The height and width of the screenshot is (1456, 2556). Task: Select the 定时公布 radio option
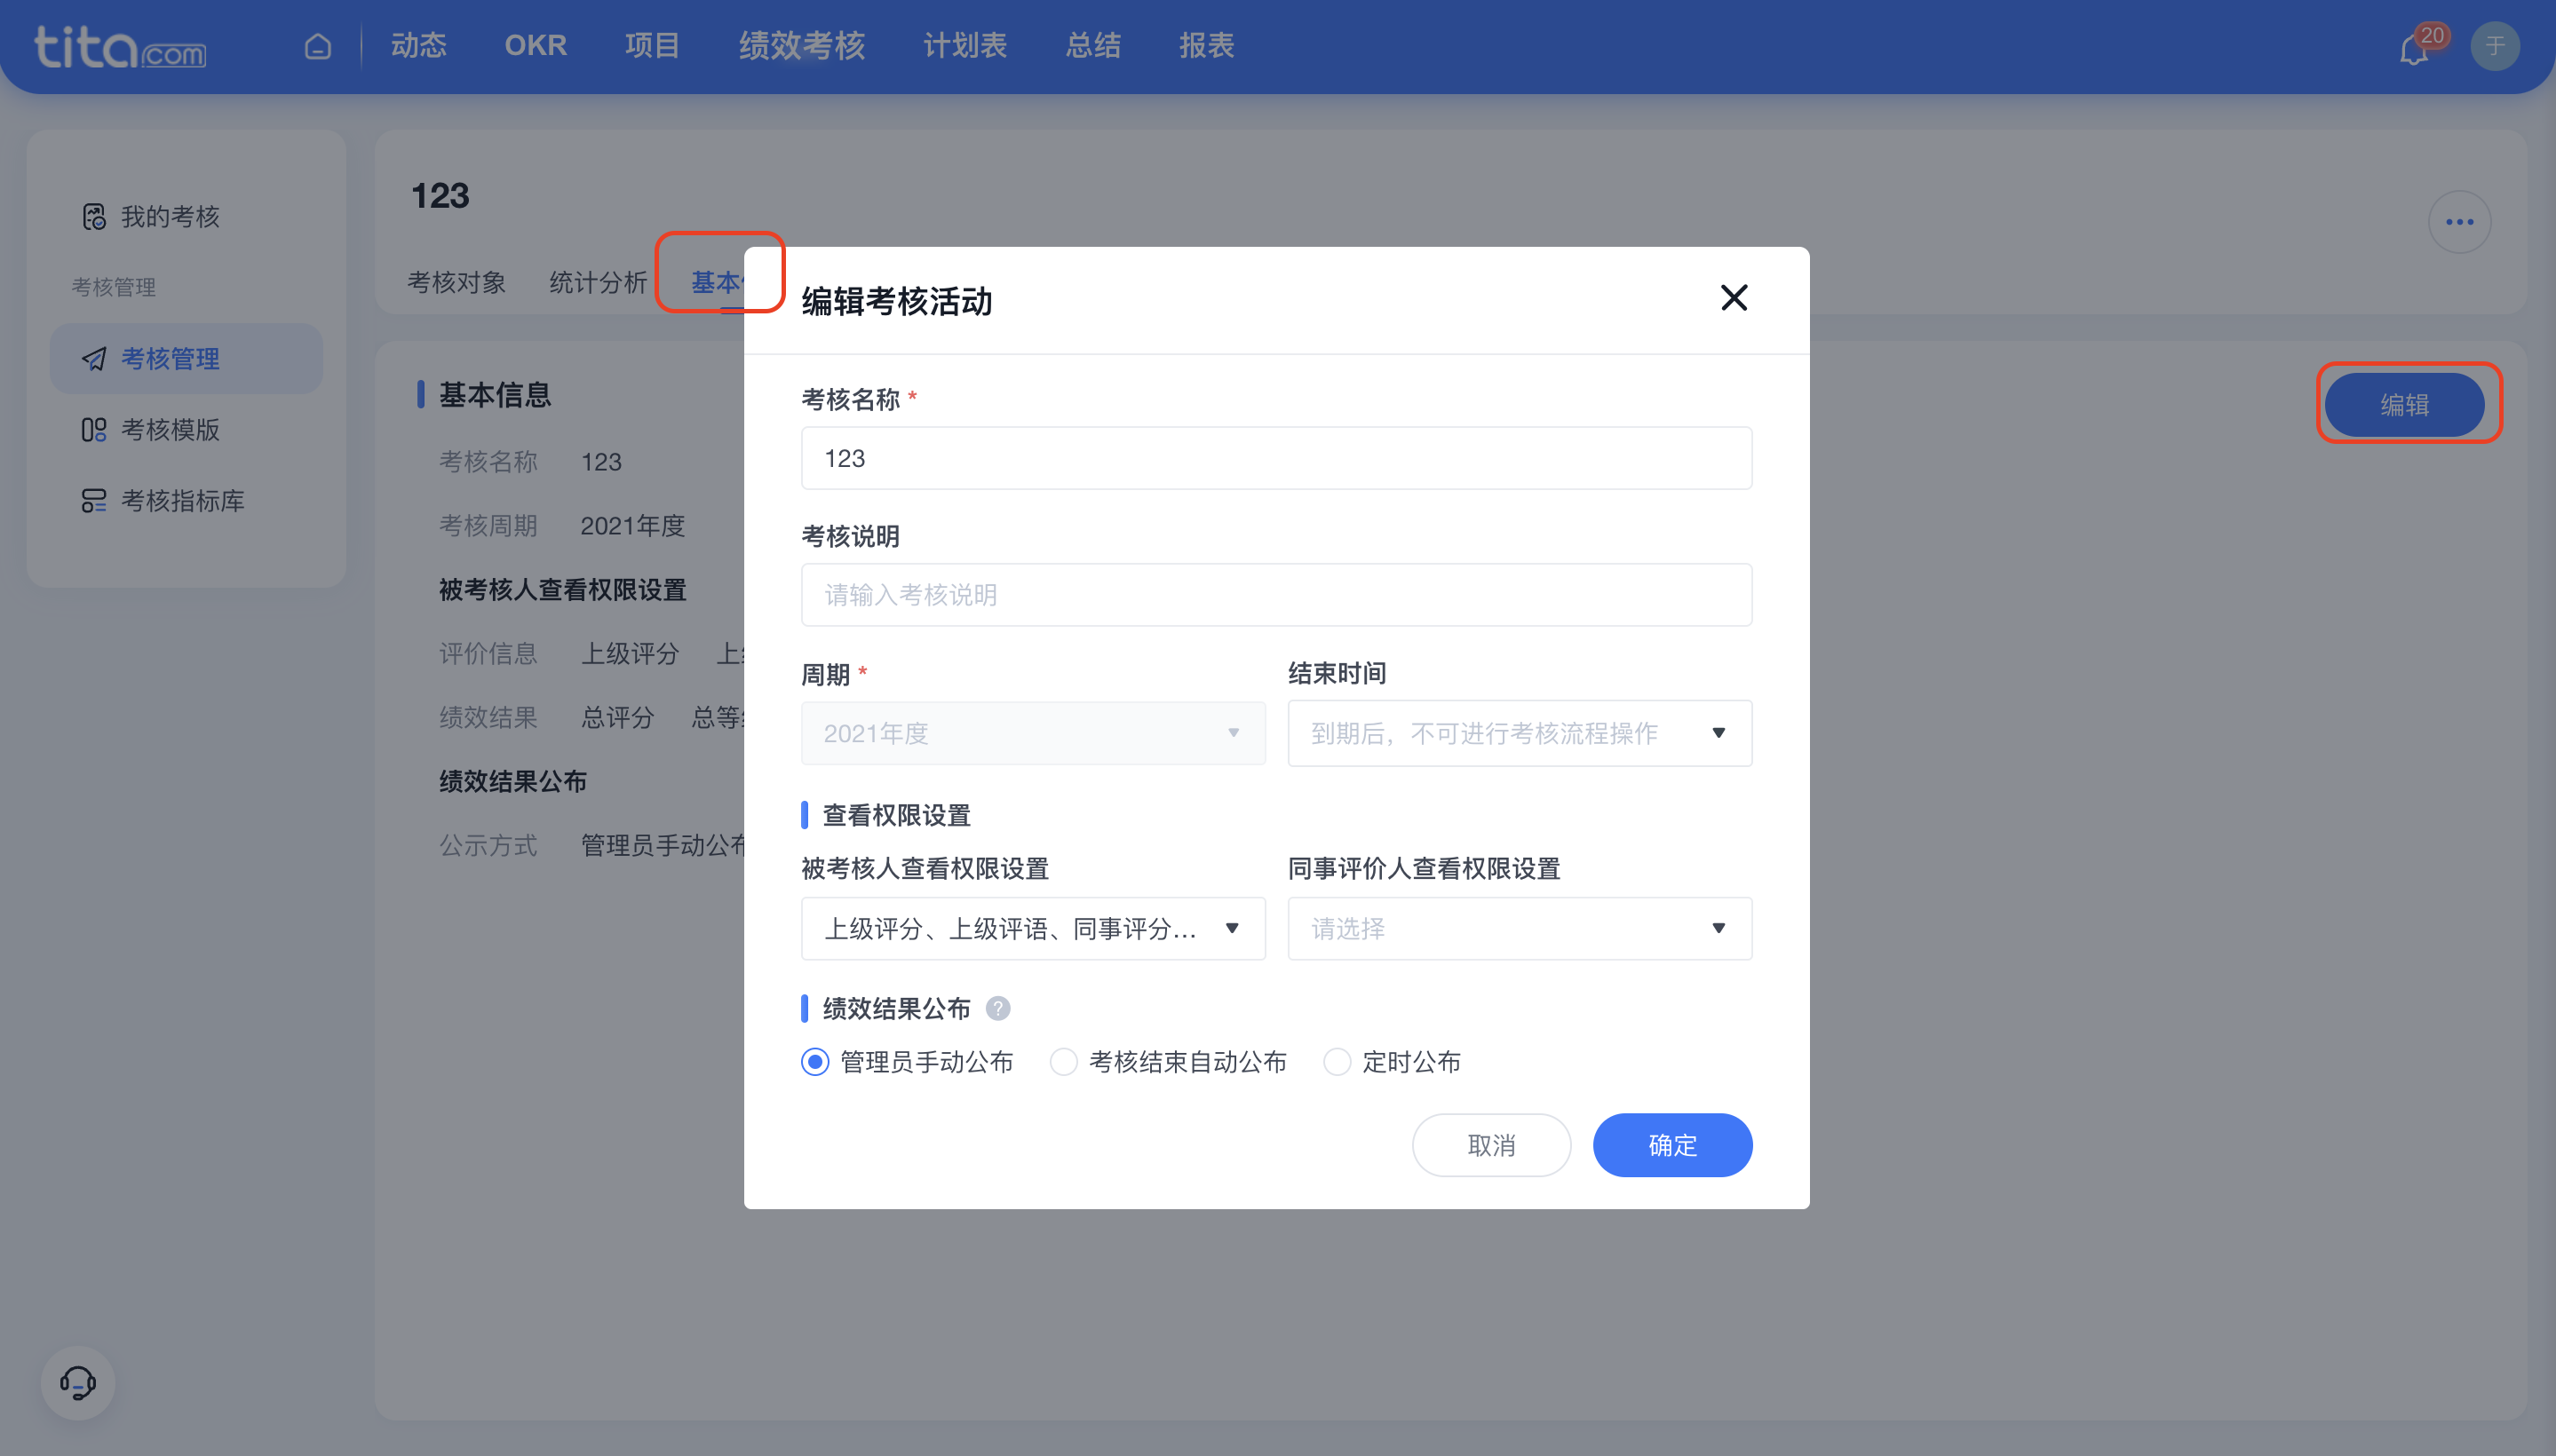(1337, 1061)
